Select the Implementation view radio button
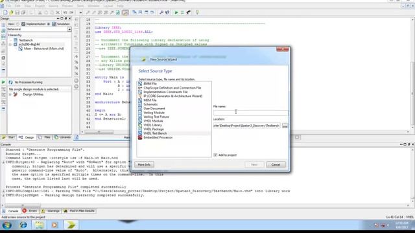 coord(18,24)
